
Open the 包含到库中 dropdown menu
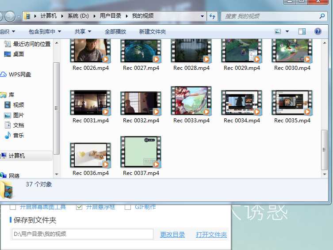(x=45, y=32)
